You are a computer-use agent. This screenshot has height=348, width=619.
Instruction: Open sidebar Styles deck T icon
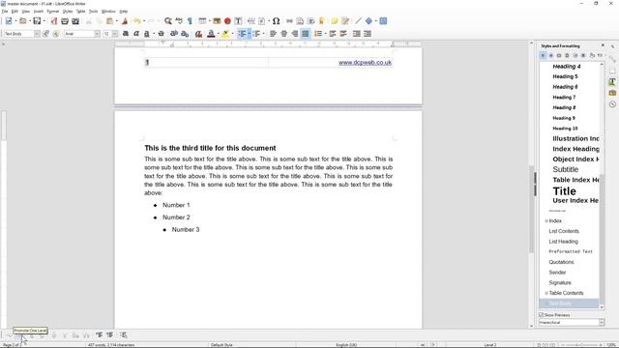pyautogui.click(x=612, y=82)
